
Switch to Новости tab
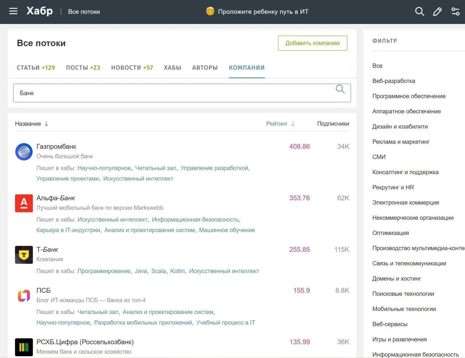tap(132, 68)
